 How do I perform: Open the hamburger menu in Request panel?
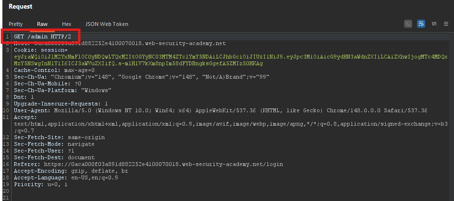[x=446, y=24]
